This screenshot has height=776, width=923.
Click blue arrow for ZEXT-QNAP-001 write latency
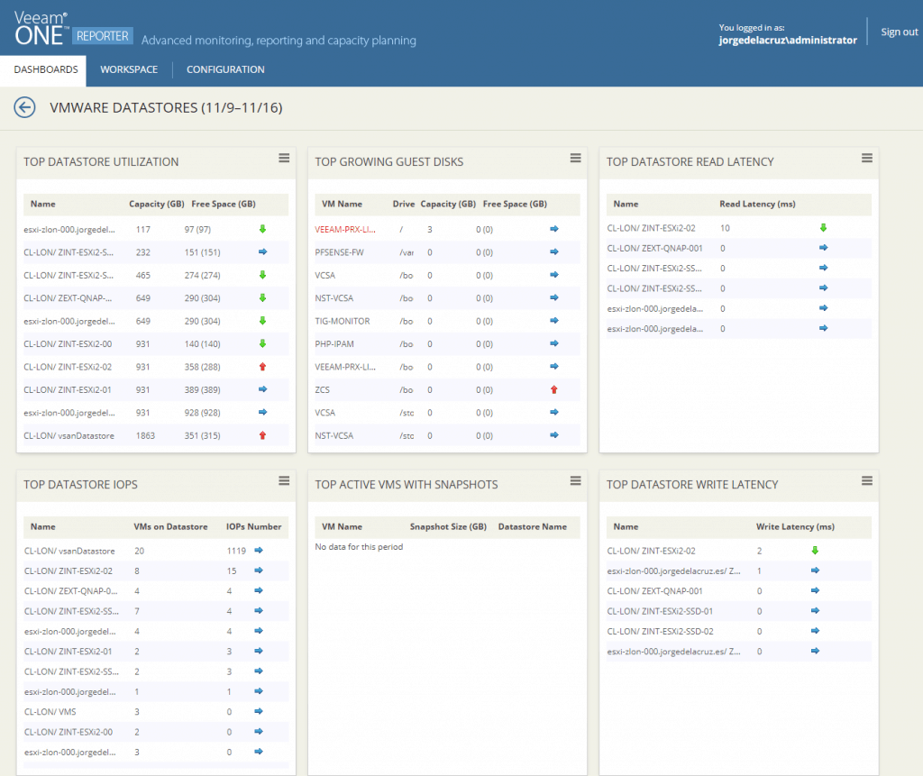(x=815, y=590)
